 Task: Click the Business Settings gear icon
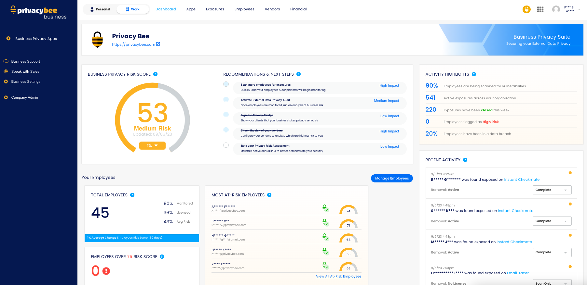coord(6,81)
